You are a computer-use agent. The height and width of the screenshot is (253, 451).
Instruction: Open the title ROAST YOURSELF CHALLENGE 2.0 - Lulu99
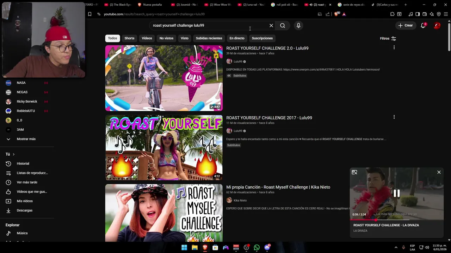[267, 48]
